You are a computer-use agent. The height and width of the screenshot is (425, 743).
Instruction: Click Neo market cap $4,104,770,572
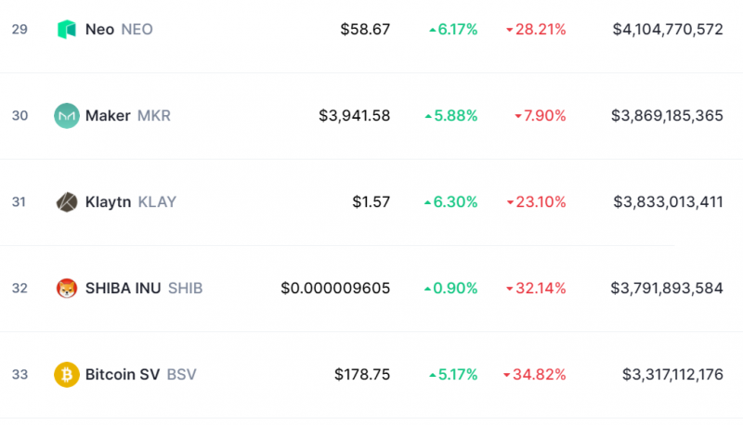(x=668, y=30)
